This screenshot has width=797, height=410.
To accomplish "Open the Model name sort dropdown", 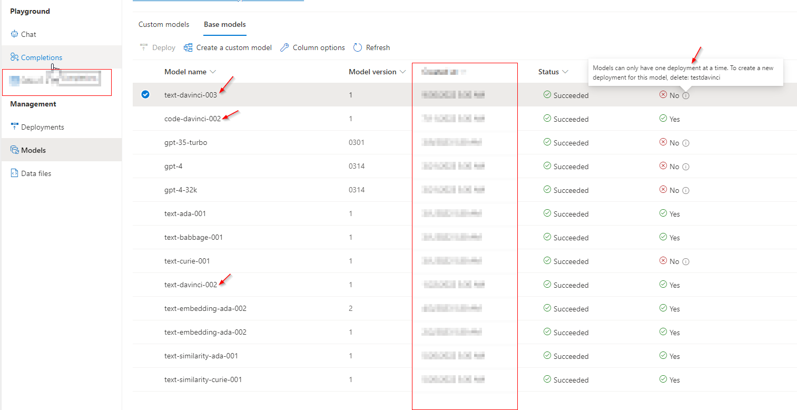I will pos(213,71).
